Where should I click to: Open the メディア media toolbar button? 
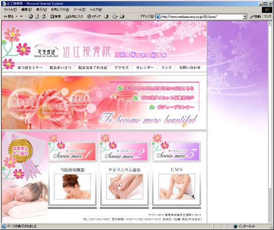click(x=94, y=16)
